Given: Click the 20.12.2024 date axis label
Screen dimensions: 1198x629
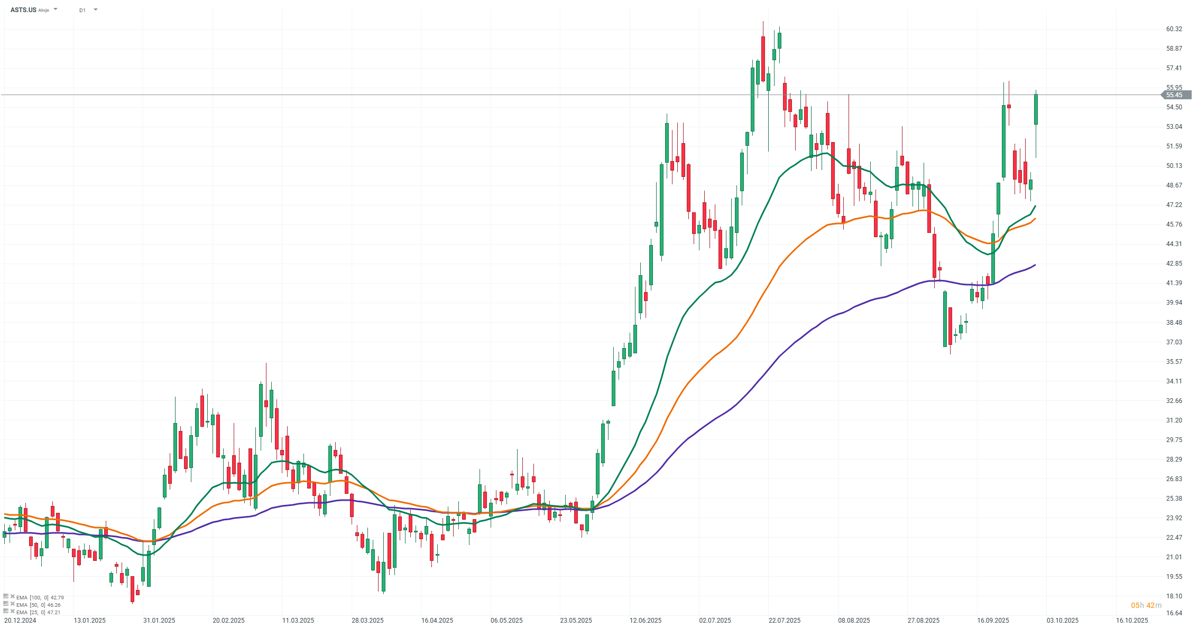Looking at the screenshot, I should (x=20, y=621).
